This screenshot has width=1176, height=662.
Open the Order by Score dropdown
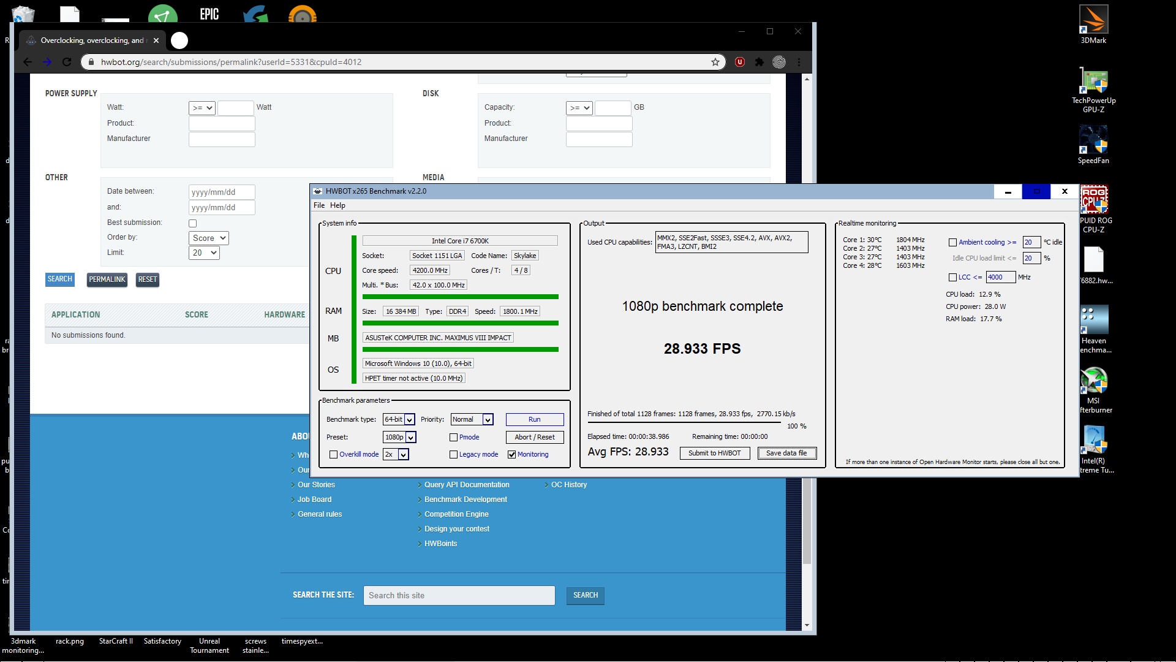pos(209,238)
